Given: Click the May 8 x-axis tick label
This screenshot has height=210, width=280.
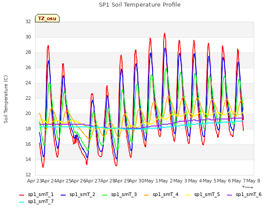Looking at the screenshot, I should (253, 181).
